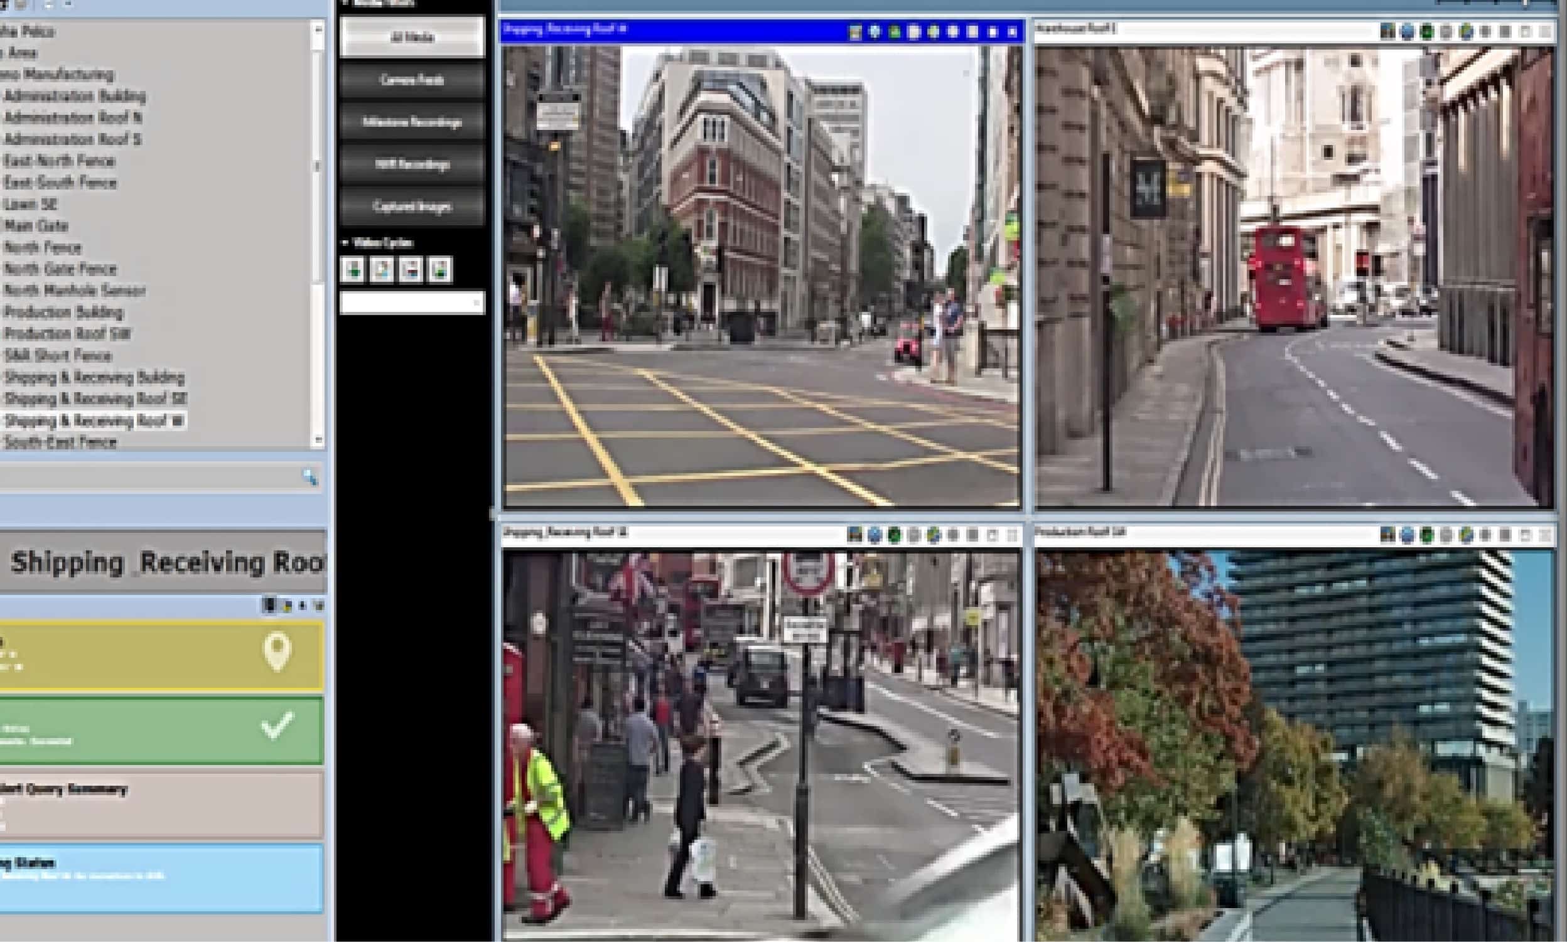
Task: Click the second Video Cycles icon
Action: (x=382, y=270)
